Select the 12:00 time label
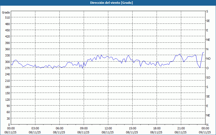The image size is (216, 135). pos(108,129)
